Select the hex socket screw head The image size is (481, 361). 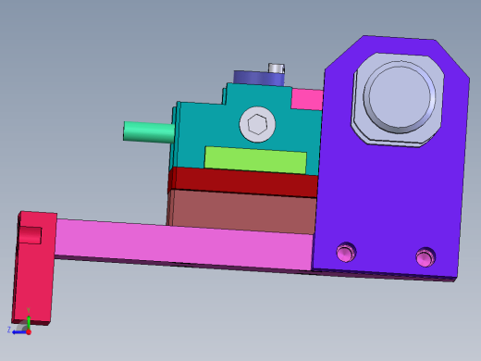pyautogui.click(x=257, y=124)
